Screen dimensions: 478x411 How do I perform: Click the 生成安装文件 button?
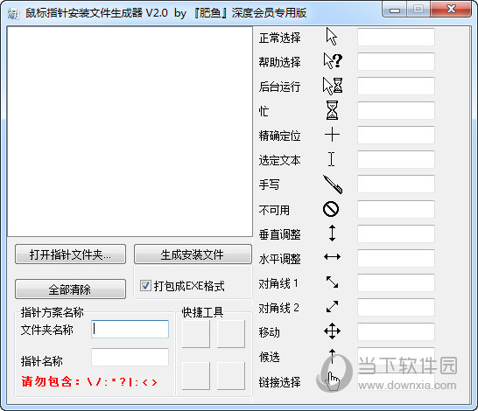click(193, 254)
